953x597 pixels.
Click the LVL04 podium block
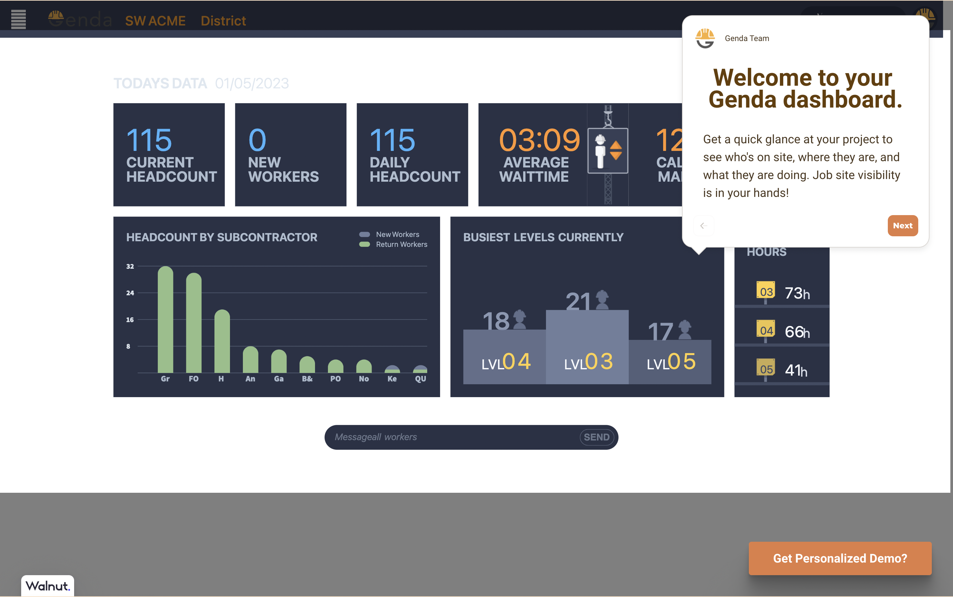click(505, 357)
